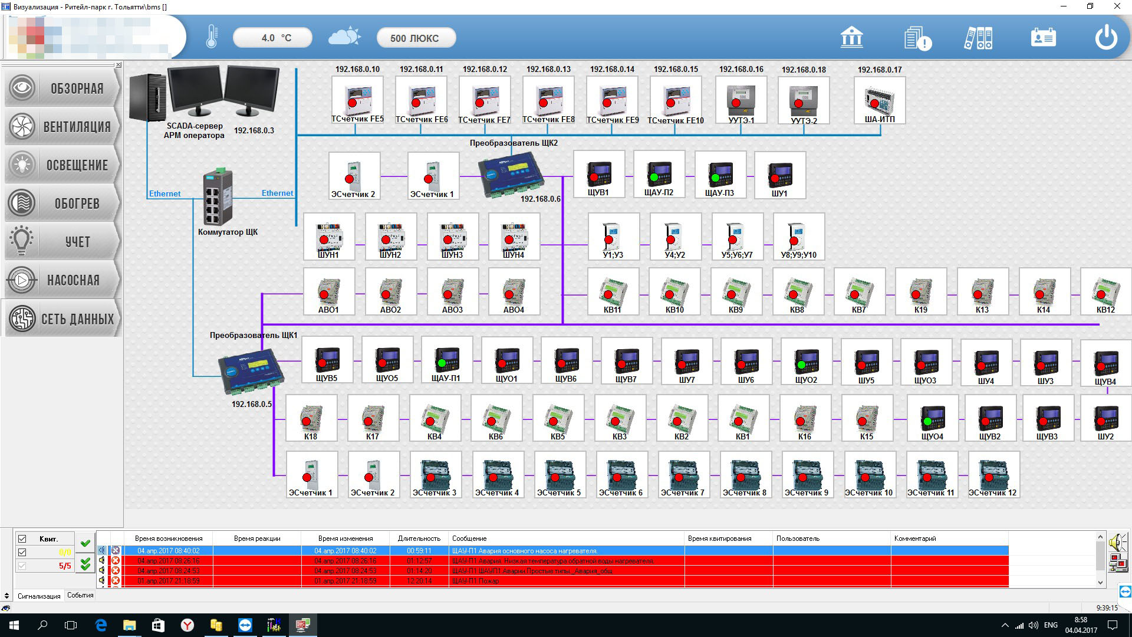
Task: Click the ЩАУ-П1 controller tile
Action: pos(446,360)
